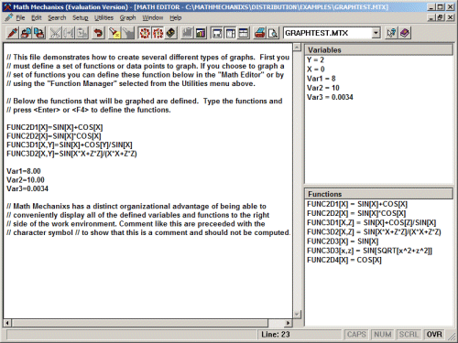Toggle the OVR indicator in status bar
The height and width of the screenshot is (343, 458).
(434, 335)
